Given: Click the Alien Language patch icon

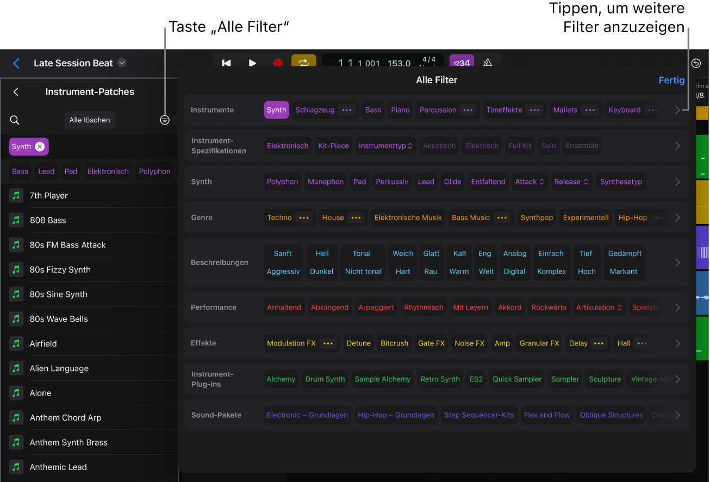Looking at the screenshot, I should 16,368.
